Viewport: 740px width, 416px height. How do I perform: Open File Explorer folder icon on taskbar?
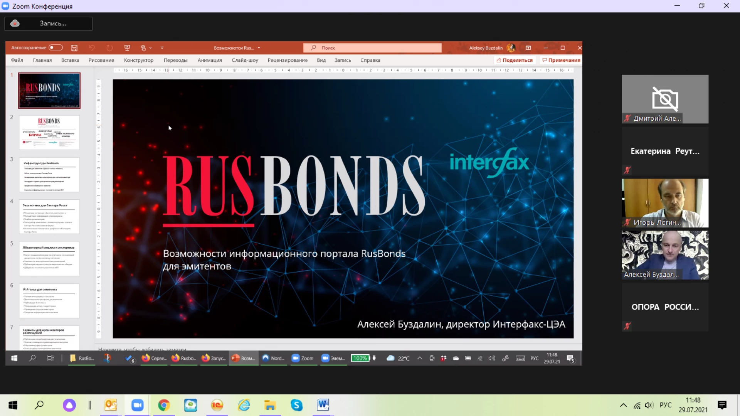(x=270, y=405)
